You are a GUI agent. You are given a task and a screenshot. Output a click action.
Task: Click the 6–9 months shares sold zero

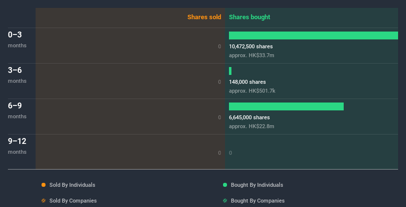pyautogui.click(x=220, y=117)
